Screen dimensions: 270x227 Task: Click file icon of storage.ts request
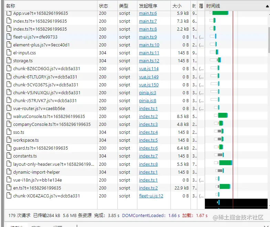click(x=9, y=60)
